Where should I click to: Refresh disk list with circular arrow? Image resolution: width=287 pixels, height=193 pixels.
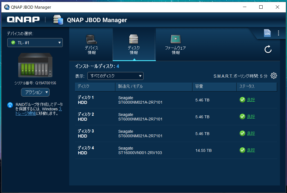(268, 49)
